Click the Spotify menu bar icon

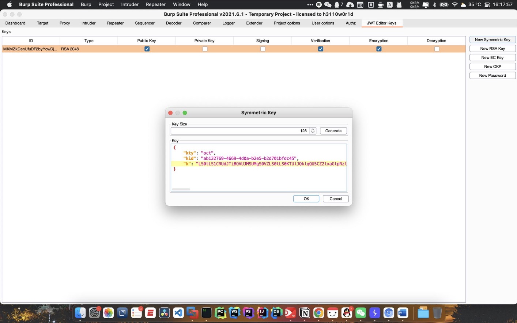pyautogui.click(x=319, y=5)
